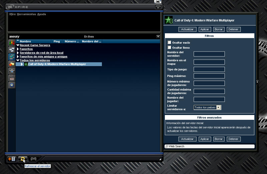
Task: Enable the Ocultar lleno checkbox
Action: pos(169,47)
